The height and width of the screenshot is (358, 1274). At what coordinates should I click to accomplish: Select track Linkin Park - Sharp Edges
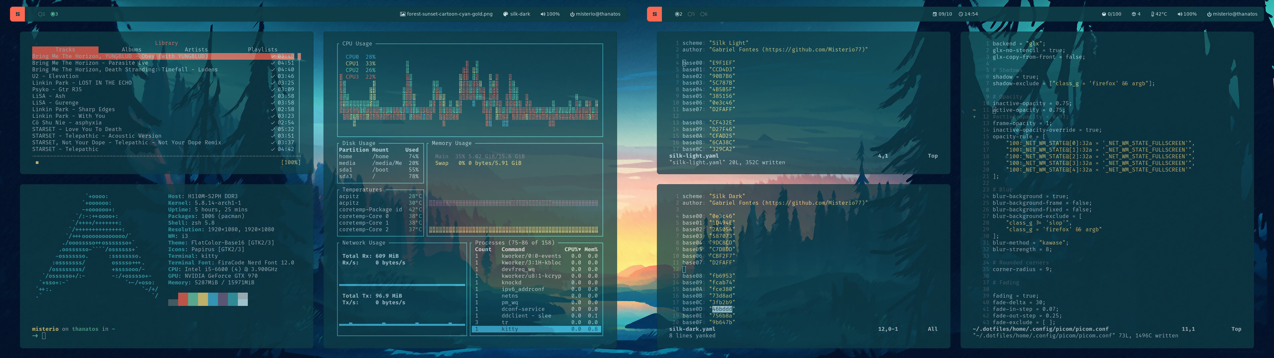(164, 109)
